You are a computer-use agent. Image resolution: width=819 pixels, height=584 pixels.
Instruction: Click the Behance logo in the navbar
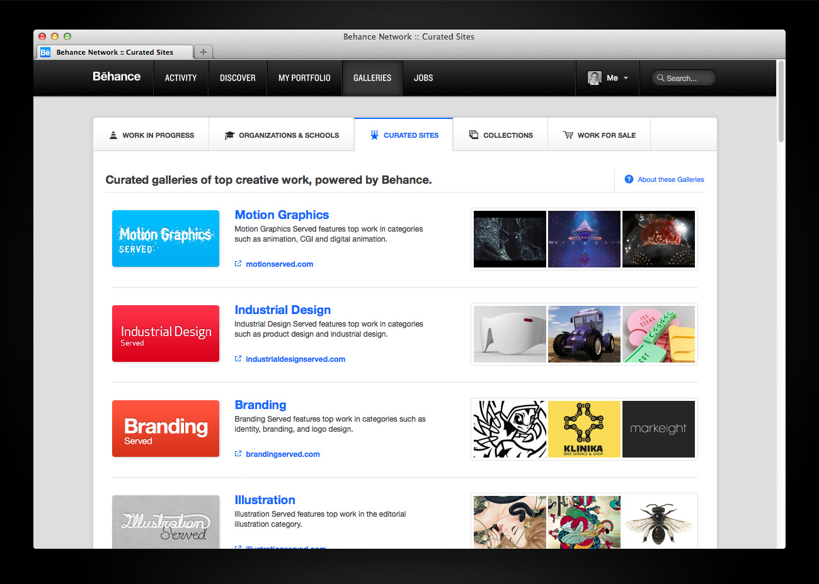tap(117, 77)
